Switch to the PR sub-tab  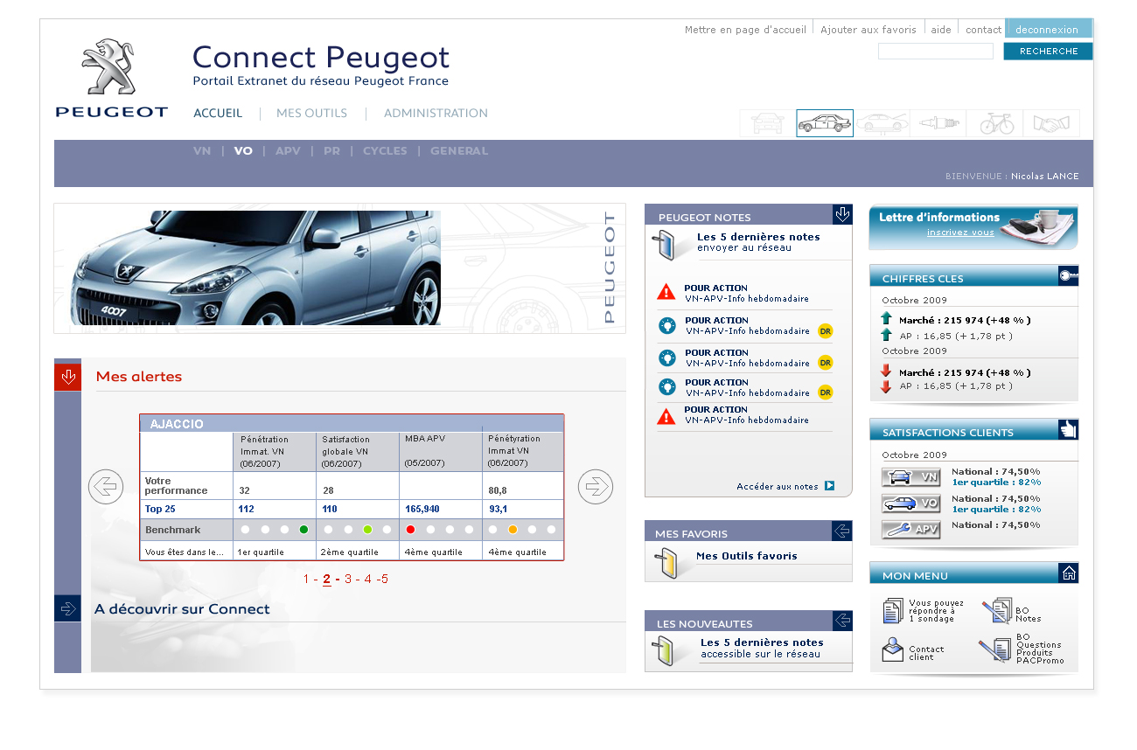pyautogui.click(x=331, y=151)
